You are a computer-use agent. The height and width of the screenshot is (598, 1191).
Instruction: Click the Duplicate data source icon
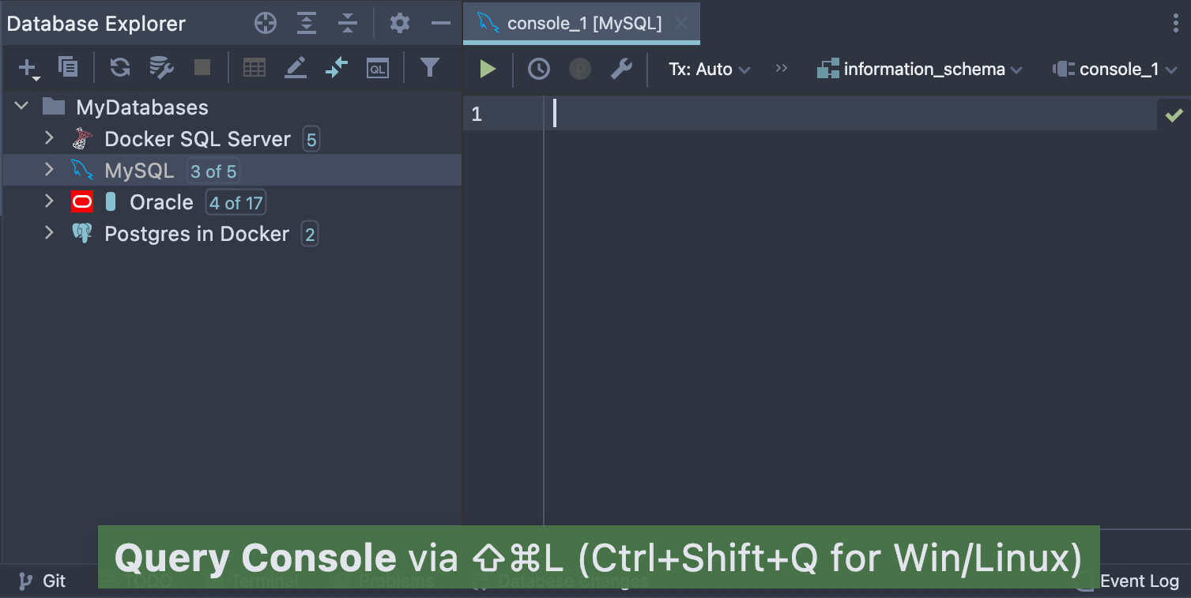[x=68, y=68]
